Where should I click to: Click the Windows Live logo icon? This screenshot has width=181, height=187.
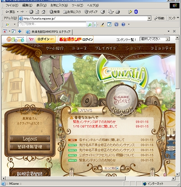pos(7,25)
